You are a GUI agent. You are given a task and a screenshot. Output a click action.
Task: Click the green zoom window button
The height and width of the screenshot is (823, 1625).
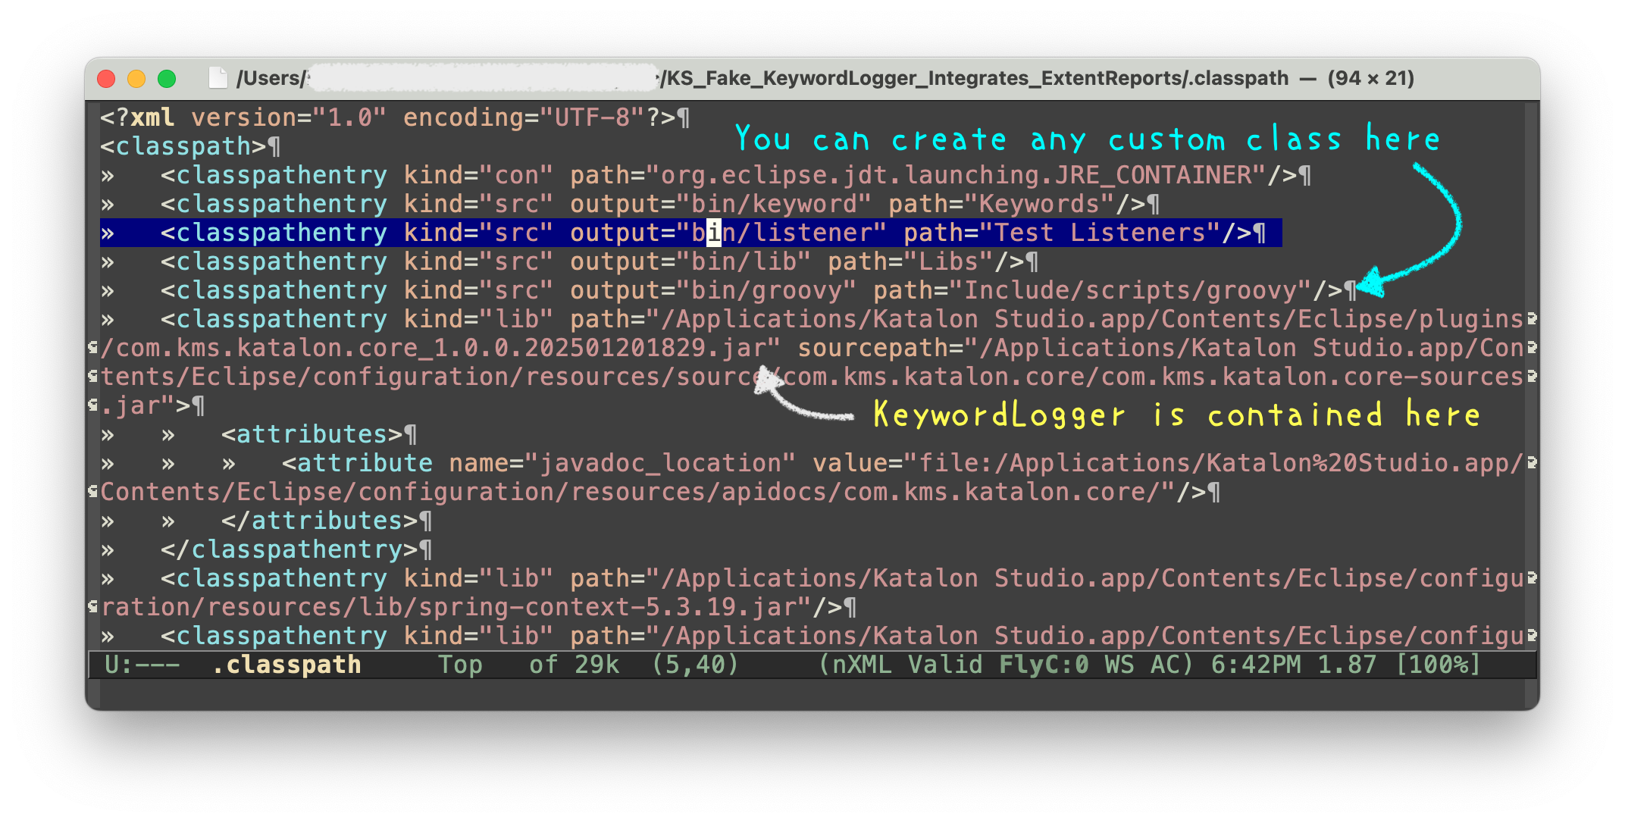point(167,79)
